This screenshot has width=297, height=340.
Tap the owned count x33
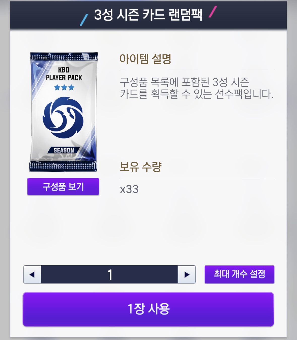click(129, 189)
